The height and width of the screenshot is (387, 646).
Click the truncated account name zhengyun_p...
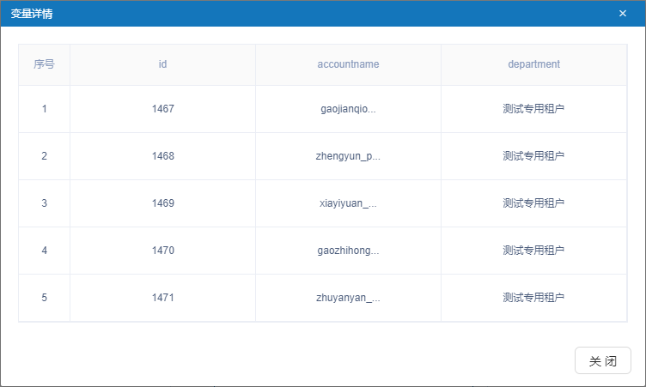click(348, 156)
